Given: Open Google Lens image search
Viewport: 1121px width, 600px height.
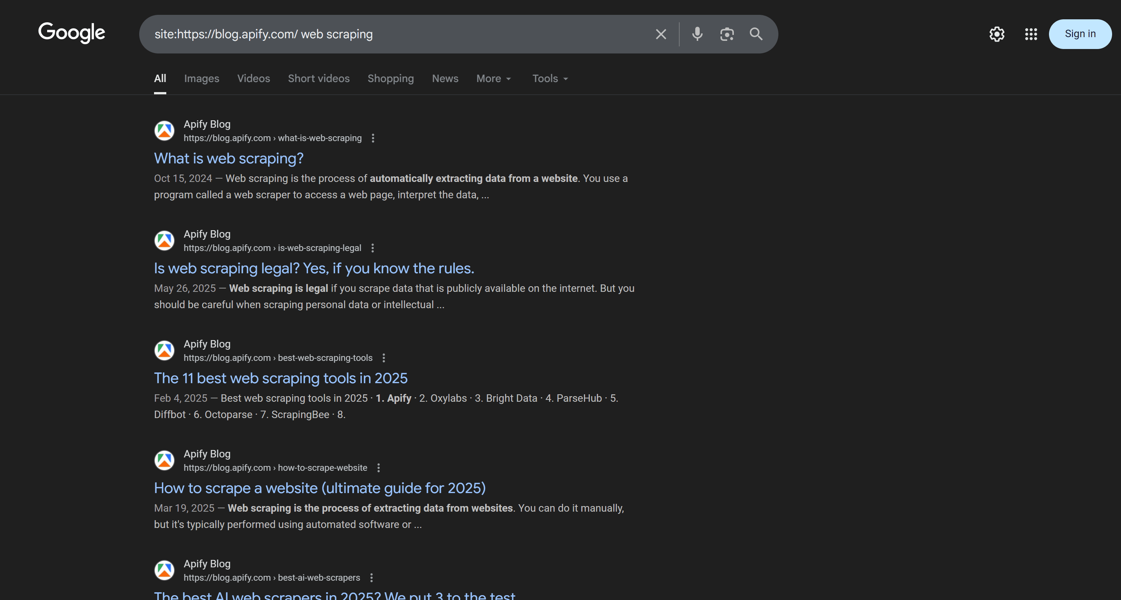Looking at the screenshot, I should coord(726,34).
